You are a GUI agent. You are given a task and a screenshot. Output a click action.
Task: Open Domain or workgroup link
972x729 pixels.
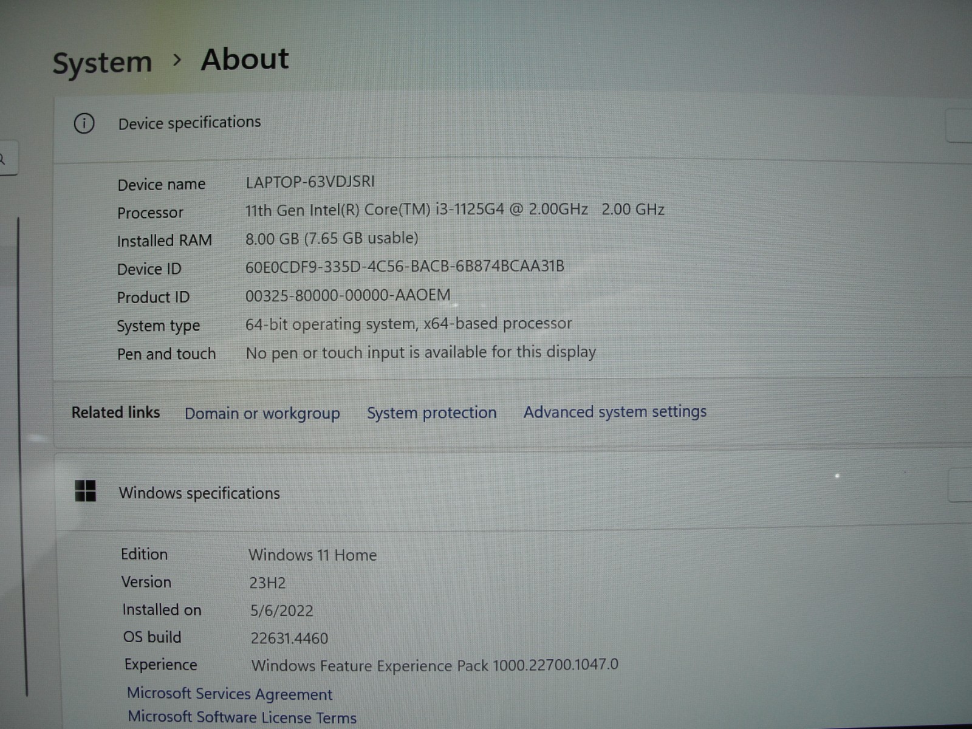tap(262, 414)
